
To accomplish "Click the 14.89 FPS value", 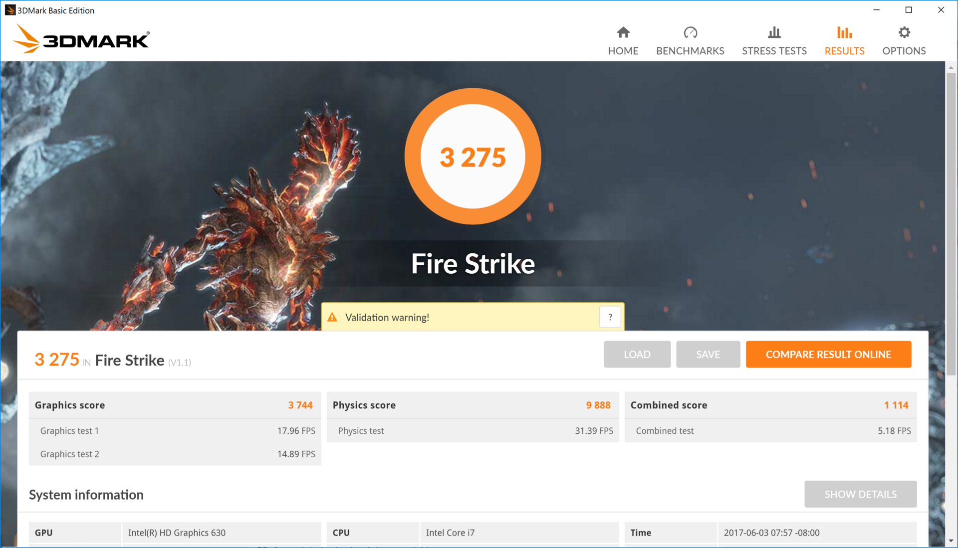I will [x=296, y=454].
